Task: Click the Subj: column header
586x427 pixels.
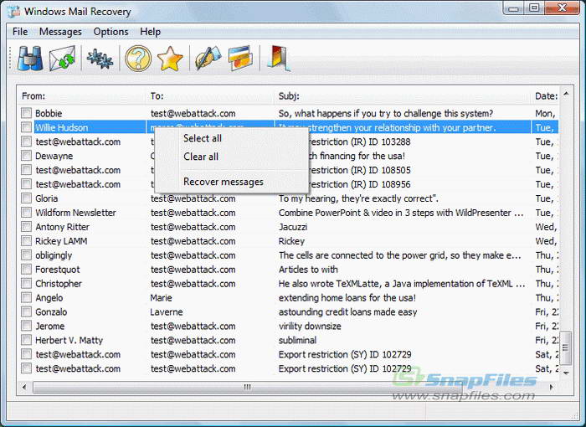Action: click(403, 96)
